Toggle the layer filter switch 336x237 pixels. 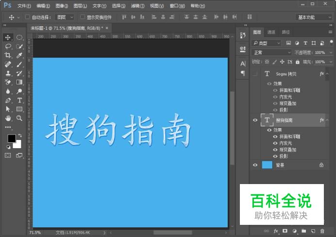point(331,42)
